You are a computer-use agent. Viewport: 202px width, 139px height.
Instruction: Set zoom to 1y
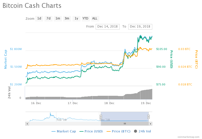click(x=77, y=18)
